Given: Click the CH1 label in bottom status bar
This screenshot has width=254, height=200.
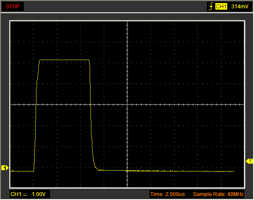Looking at the screenshot, I should click(x=16, y=194).
